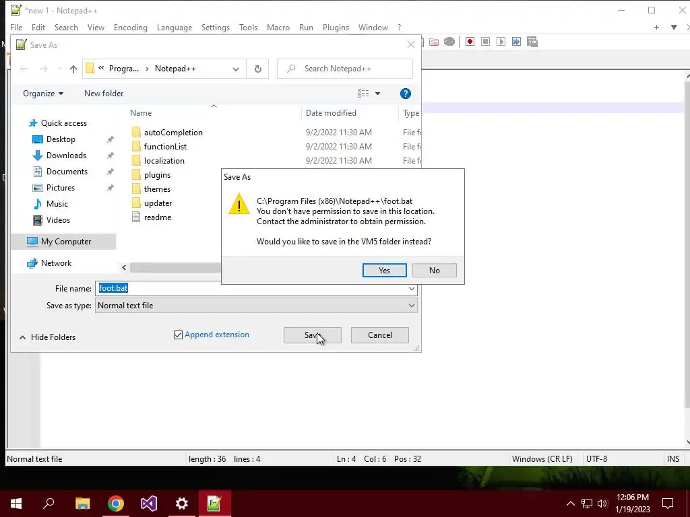Screen dimensions: 690x517
Task: Click the Search Notepad++ field
Action: pos(345,69)
